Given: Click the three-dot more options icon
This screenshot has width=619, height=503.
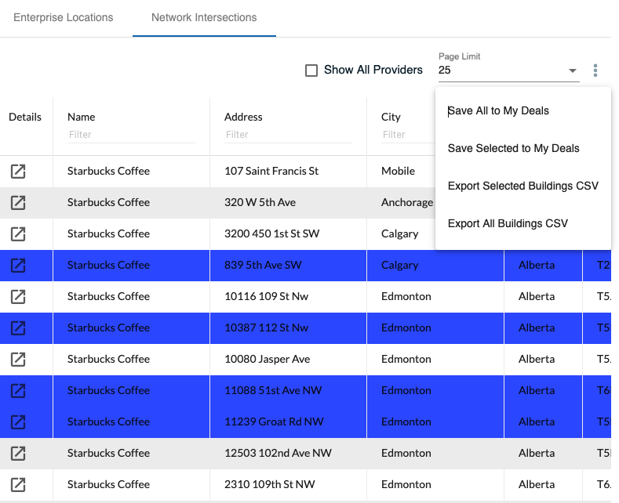Looking at the screenshot, I should (595, 71).
